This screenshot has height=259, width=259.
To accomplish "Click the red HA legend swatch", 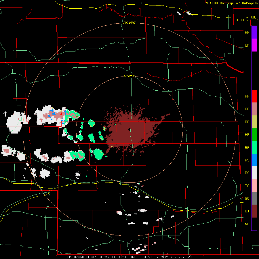I will point(254,96).
